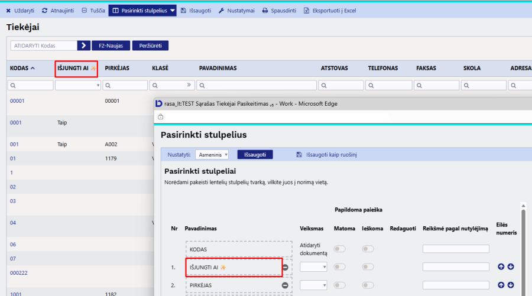Open Veiksmas dropdown for IŠJUNGTI AI row
Viewport: 532px width, 296px height.
coord(313,267)
